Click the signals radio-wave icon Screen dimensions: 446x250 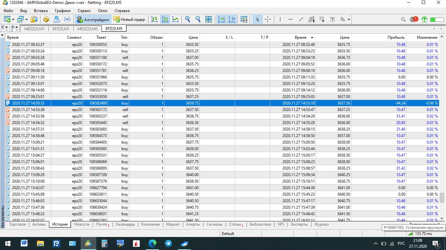67,19
